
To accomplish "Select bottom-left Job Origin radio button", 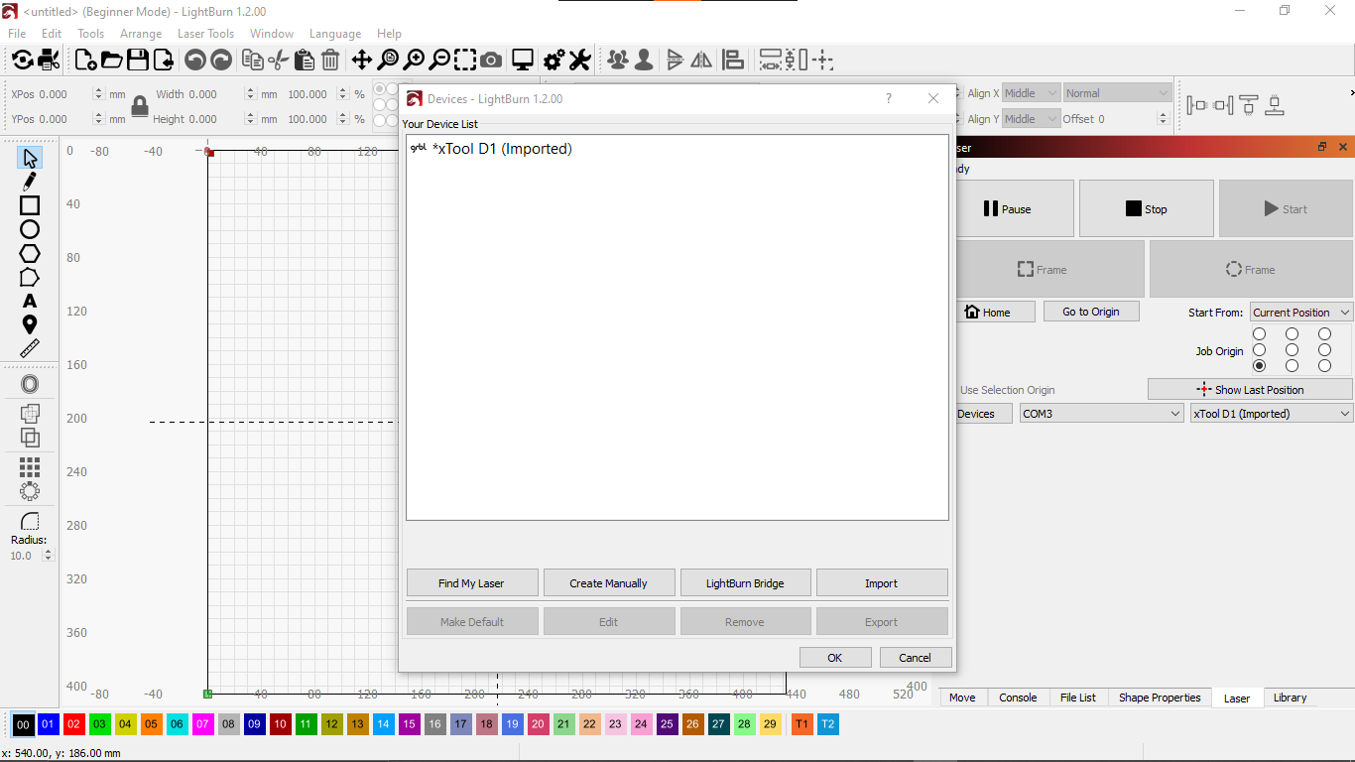I will [x=1260, y=366].
